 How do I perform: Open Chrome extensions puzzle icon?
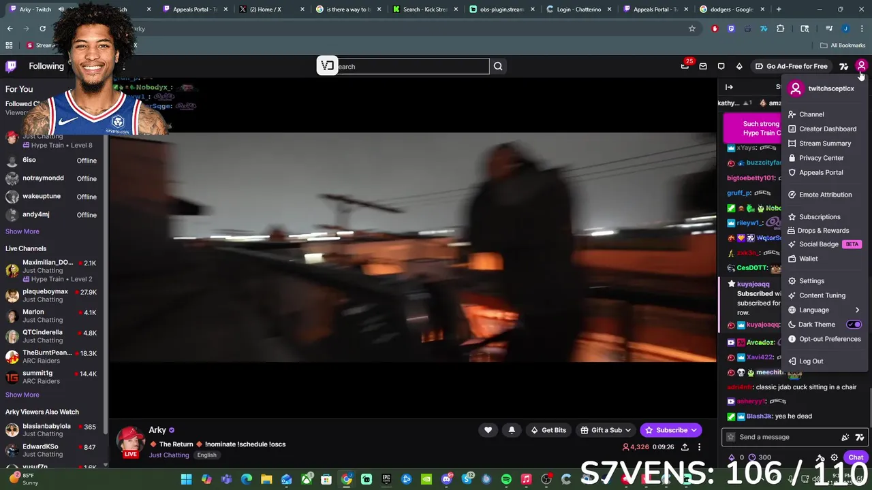[781, 29]
